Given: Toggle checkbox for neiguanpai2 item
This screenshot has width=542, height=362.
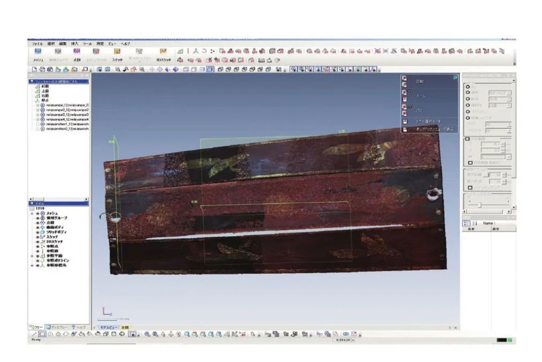Looking at the screenshot, I should tap(38, 110).
